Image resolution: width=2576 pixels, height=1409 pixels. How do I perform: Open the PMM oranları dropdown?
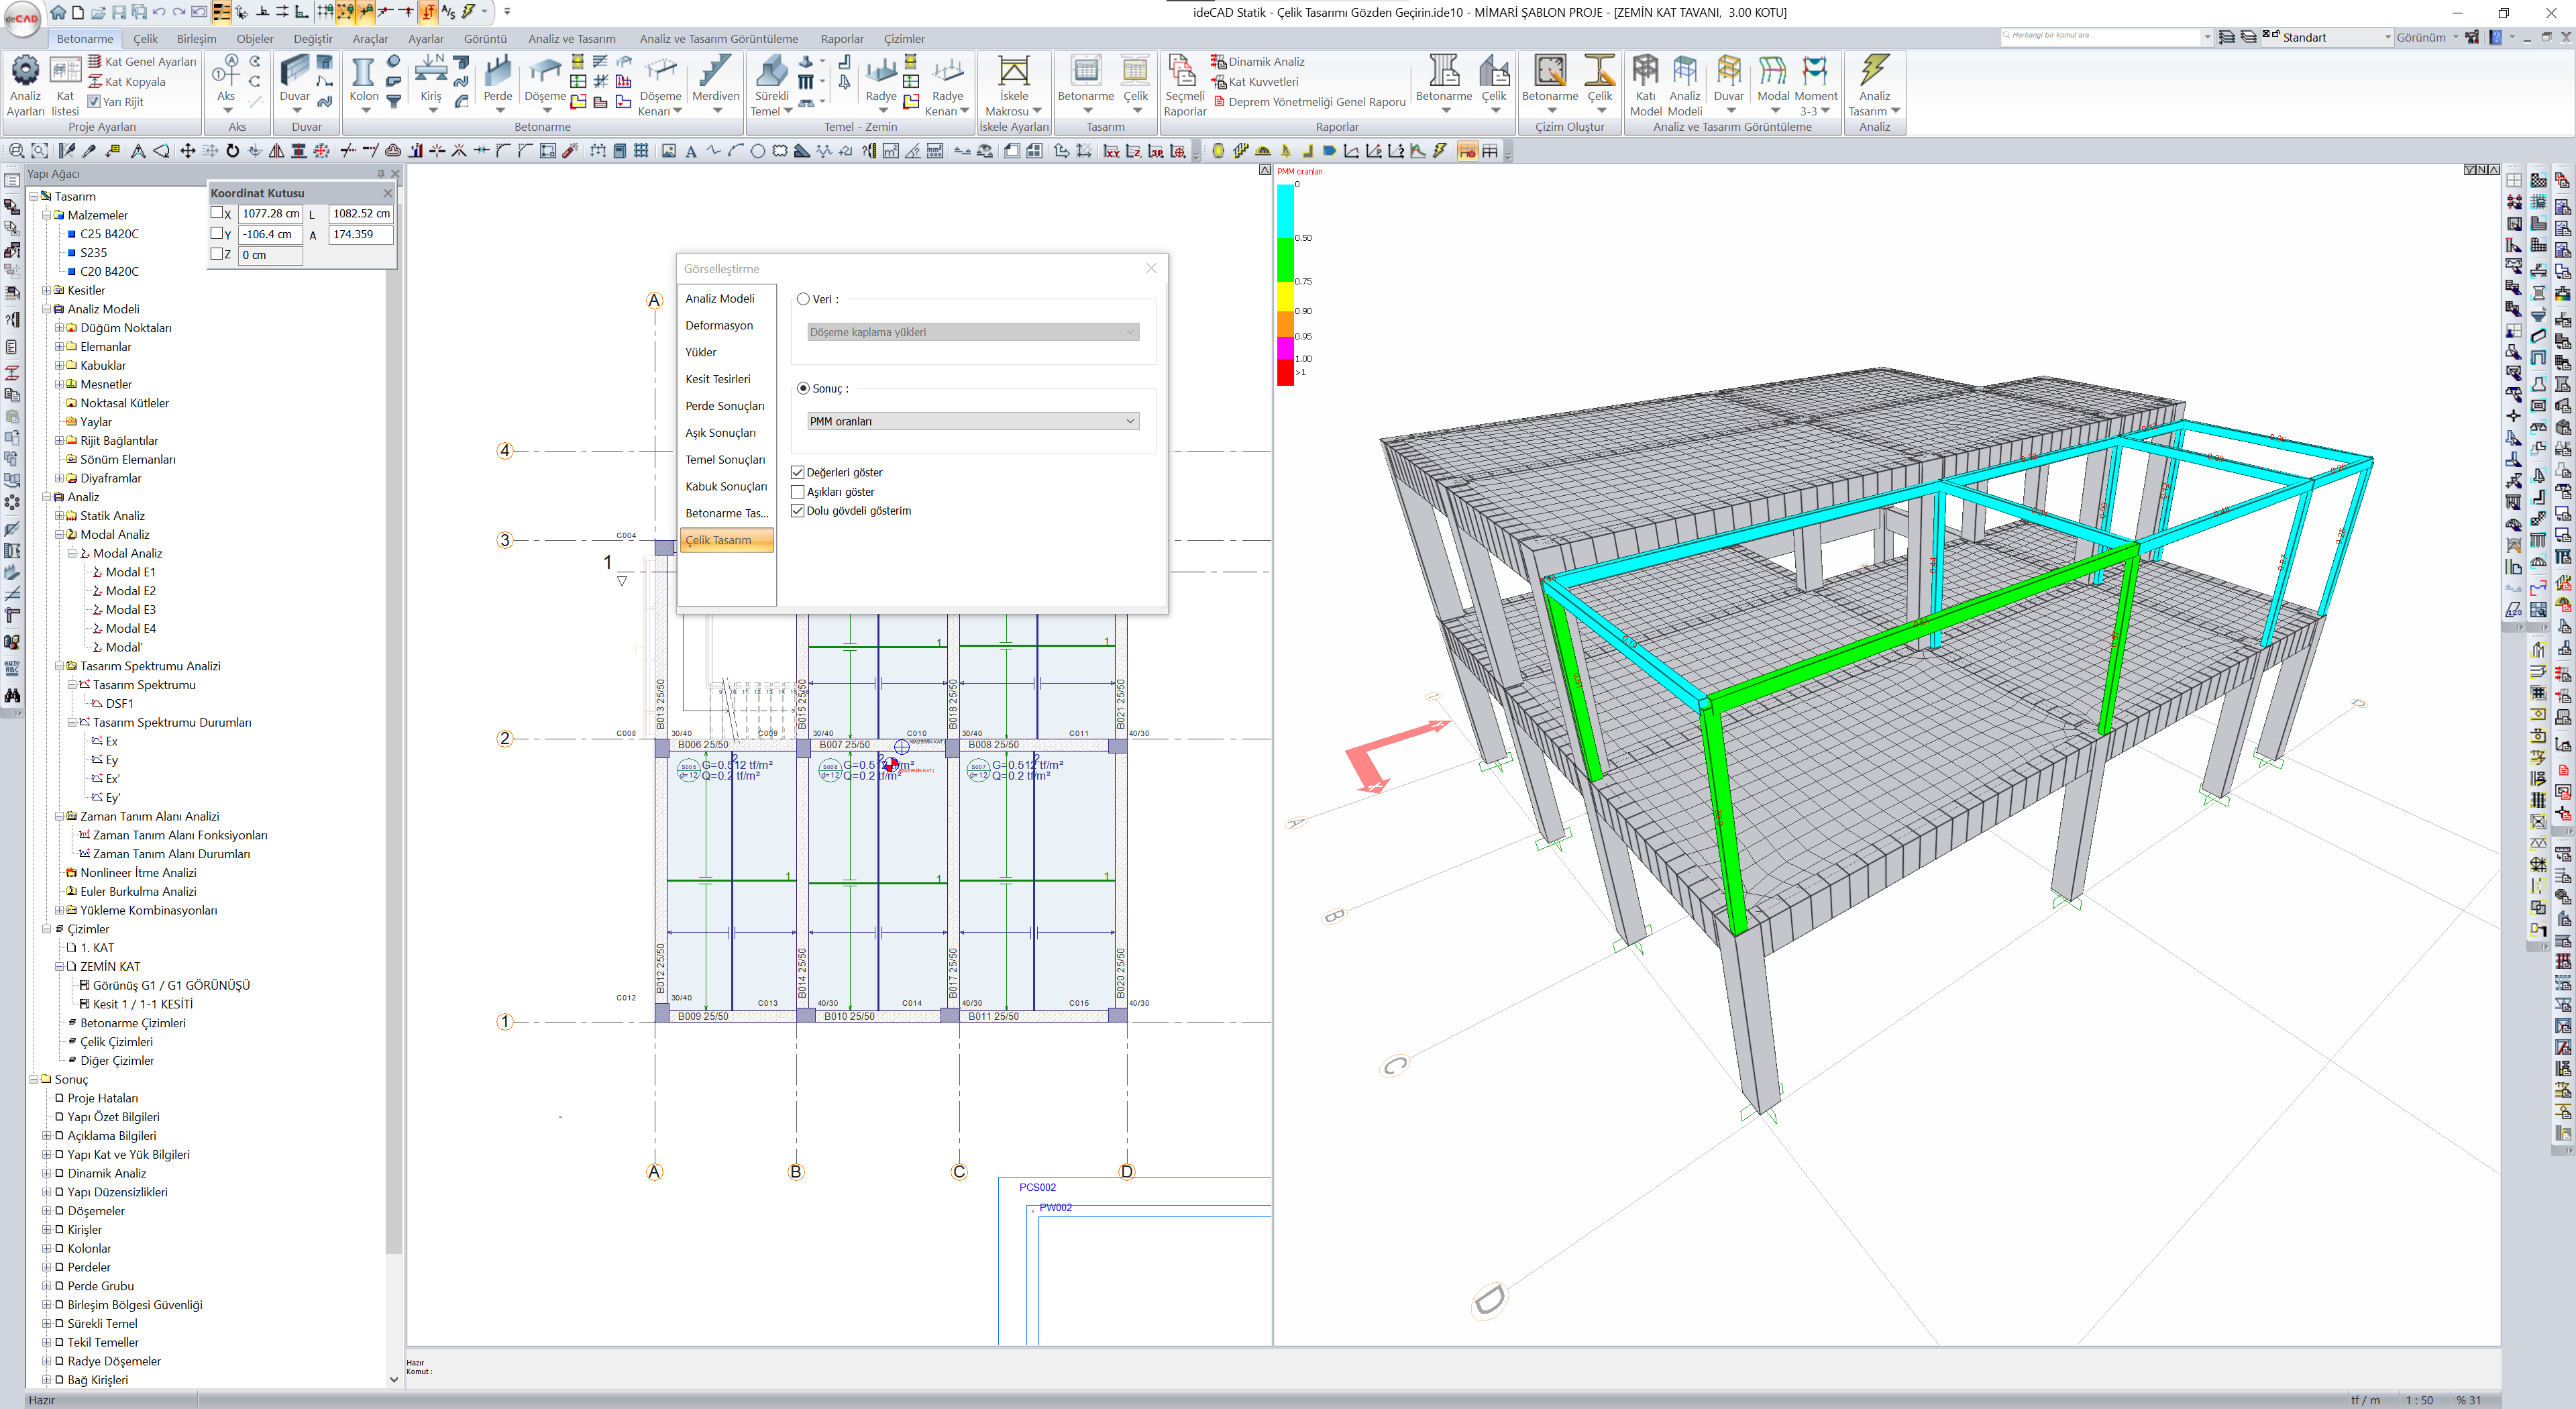[x=972, y=421]
